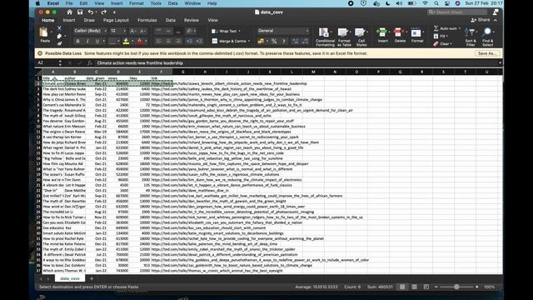Switch to the Page Layout tab
This screenshot has height=300, width=533.
click(116, 20)
